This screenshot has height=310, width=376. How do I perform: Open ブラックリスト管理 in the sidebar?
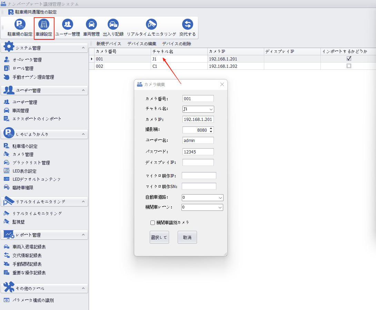point(31,163)
